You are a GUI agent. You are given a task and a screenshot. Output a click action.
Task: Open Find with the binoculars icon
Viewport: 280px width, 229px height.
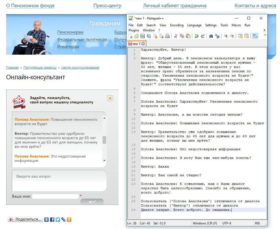211,36
